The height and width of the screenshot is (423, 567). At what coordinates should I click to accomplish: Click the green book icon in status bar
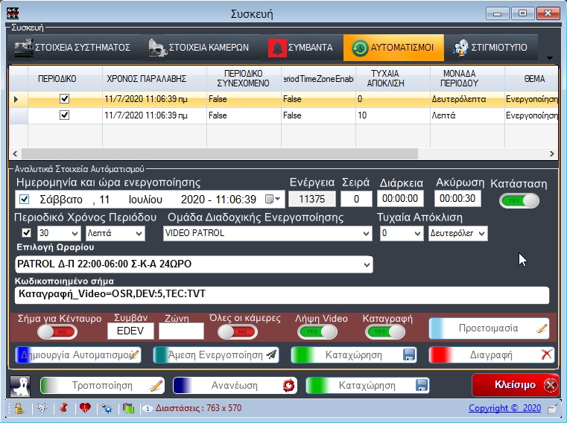pos(127,408)
